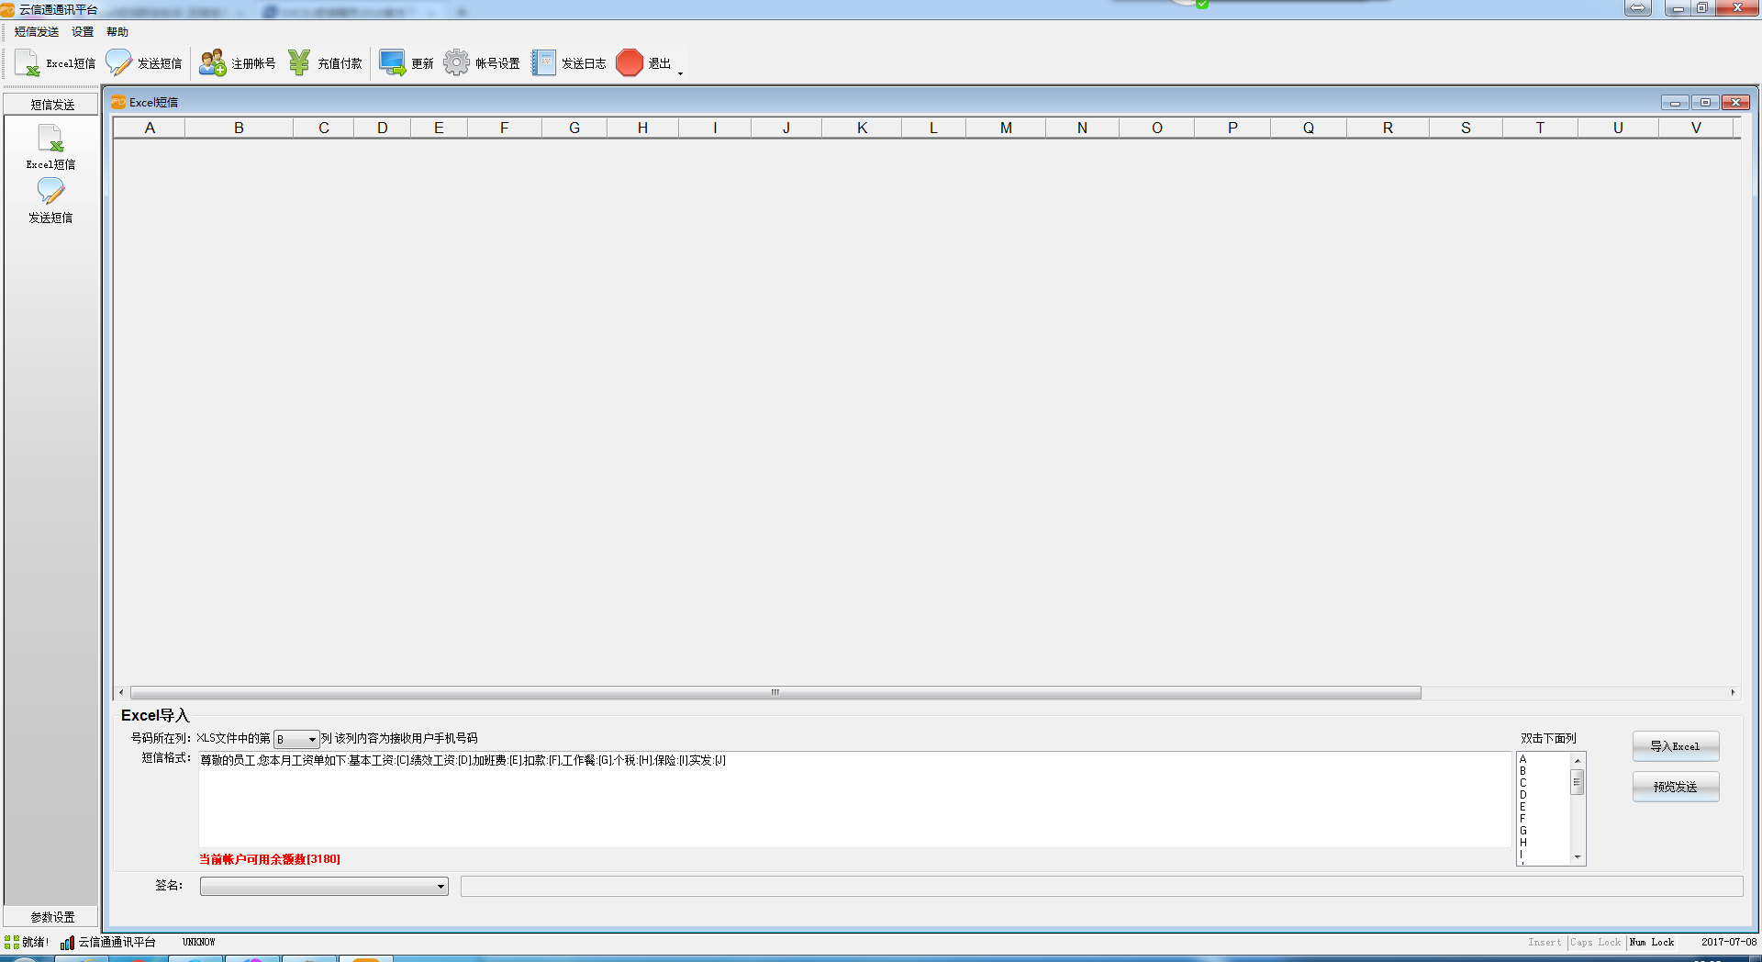Click the Excel短信 inner window title icon
The height and width of the screenshot is (962, 1762).
pos(118,102)
